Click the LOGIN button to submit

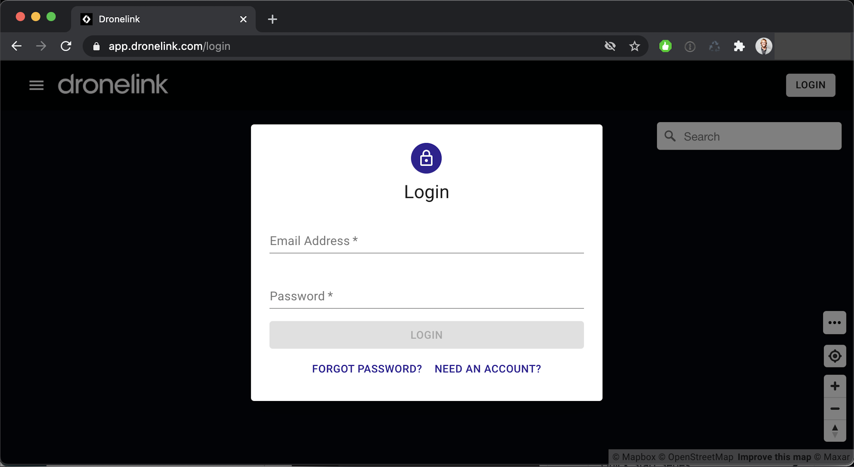[x=426, y=335]
